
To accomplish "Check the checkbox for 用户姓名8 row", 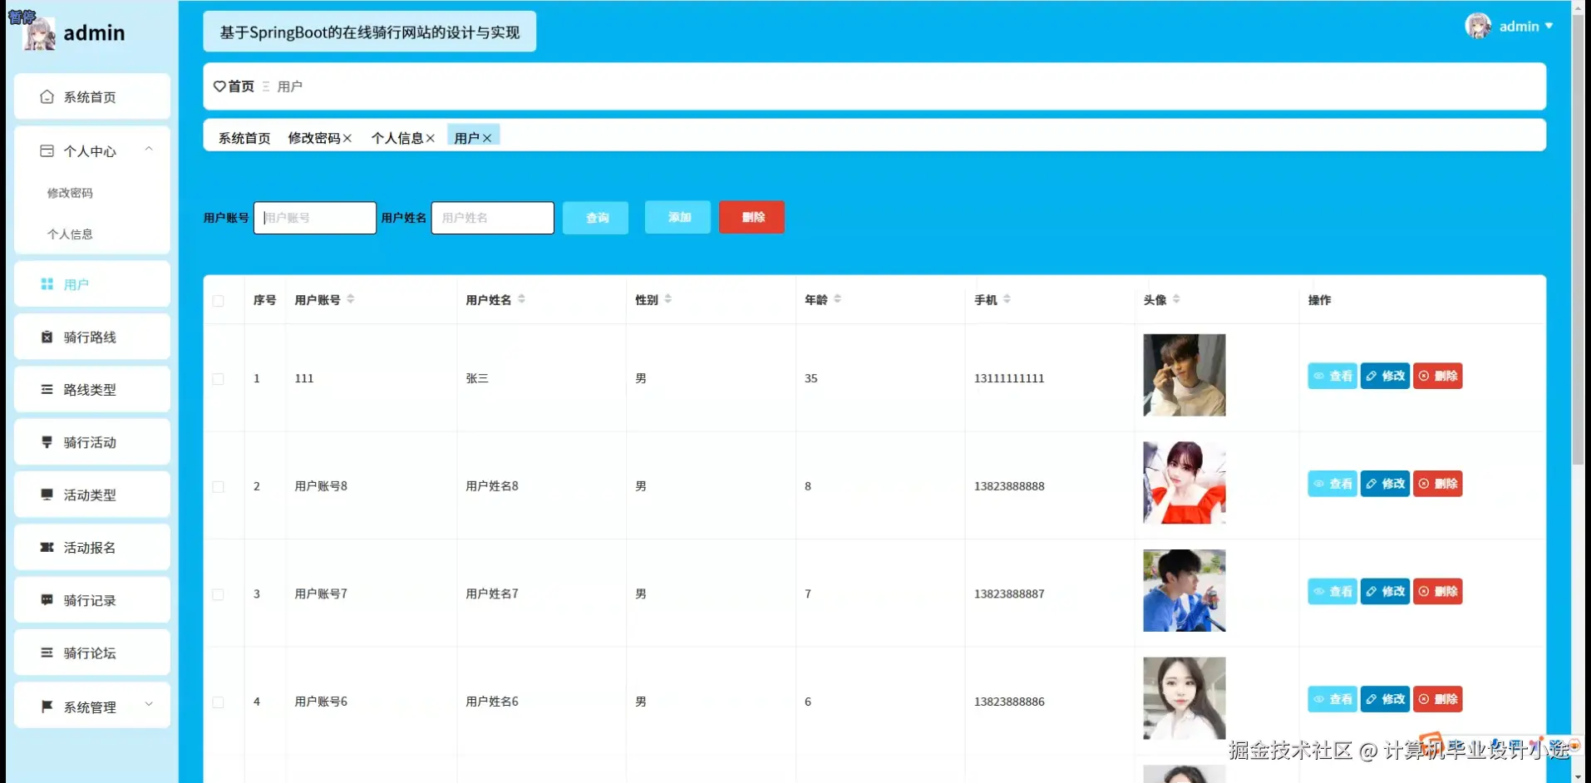I will coord(219,486).
